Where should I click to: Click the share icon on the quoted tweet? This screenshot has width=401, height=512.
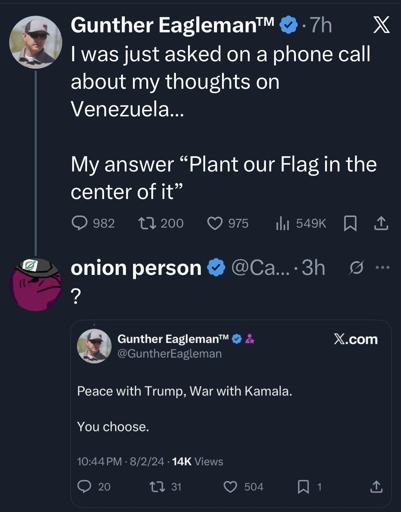[376, 486]
